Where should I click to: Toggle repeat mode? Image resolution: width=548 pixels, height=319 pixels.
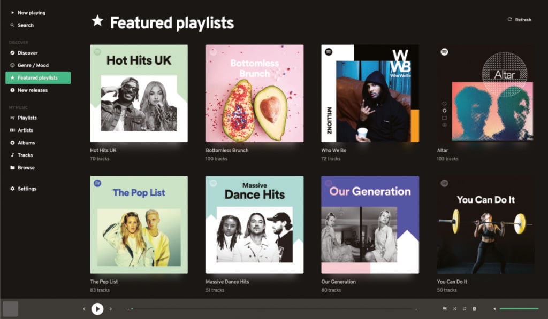click(465, 309)
